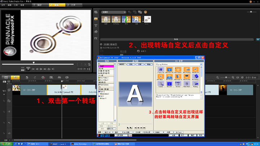Open the File menu in VideoStudio
The width and height of the screenshot is (260, 146).
point(3,5)
